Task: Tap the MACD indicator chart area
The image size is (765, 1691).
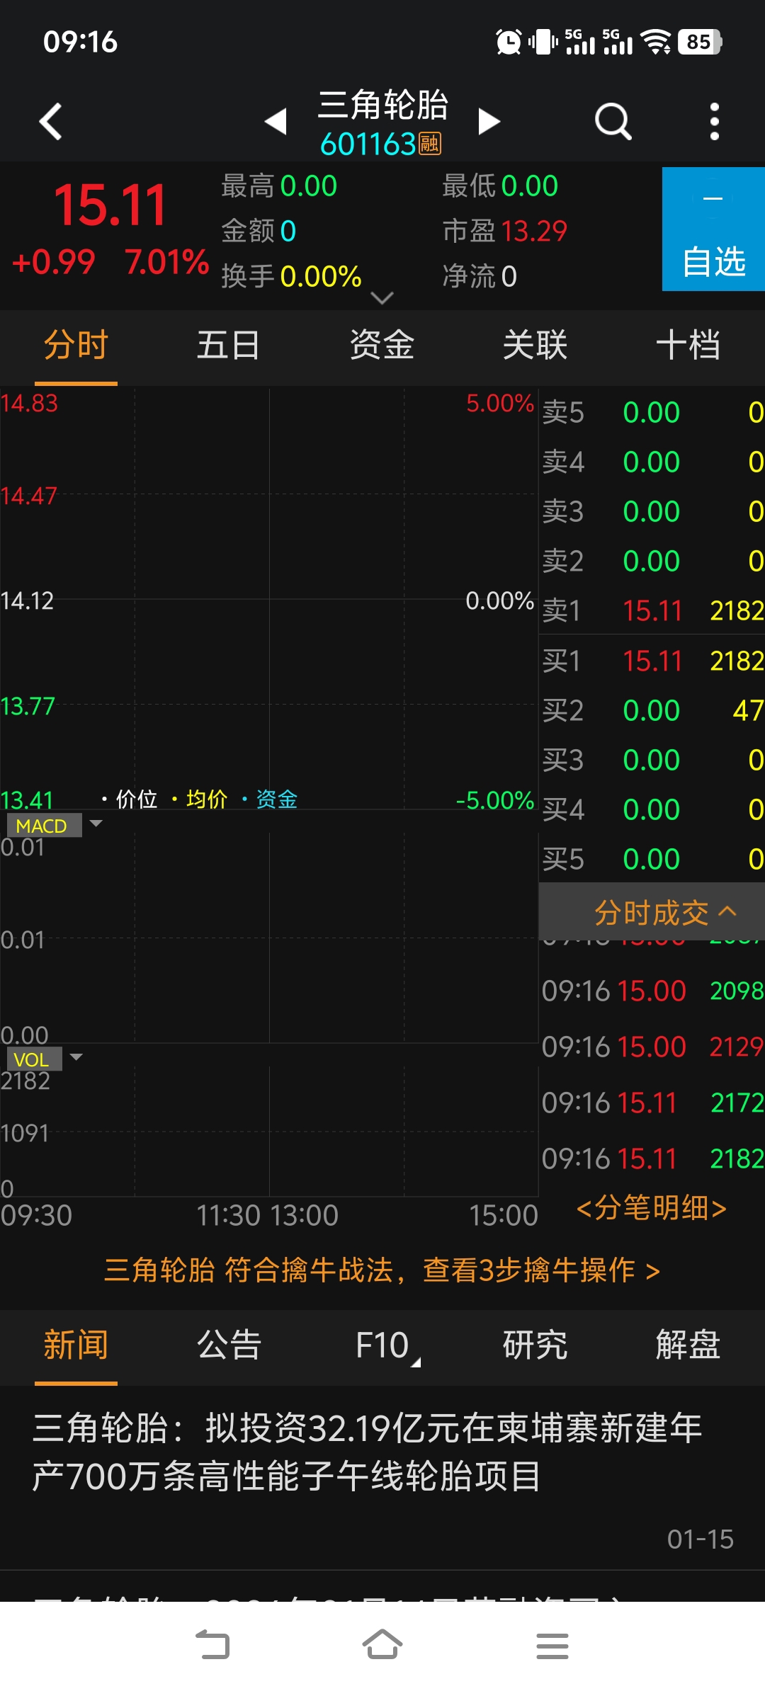Action: 269,938
